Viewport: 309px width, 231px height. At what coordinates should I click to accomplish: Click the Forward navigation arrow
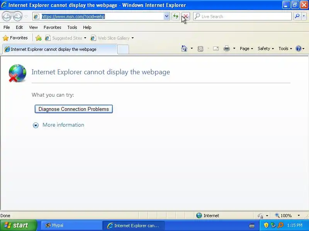click(17, 16)
